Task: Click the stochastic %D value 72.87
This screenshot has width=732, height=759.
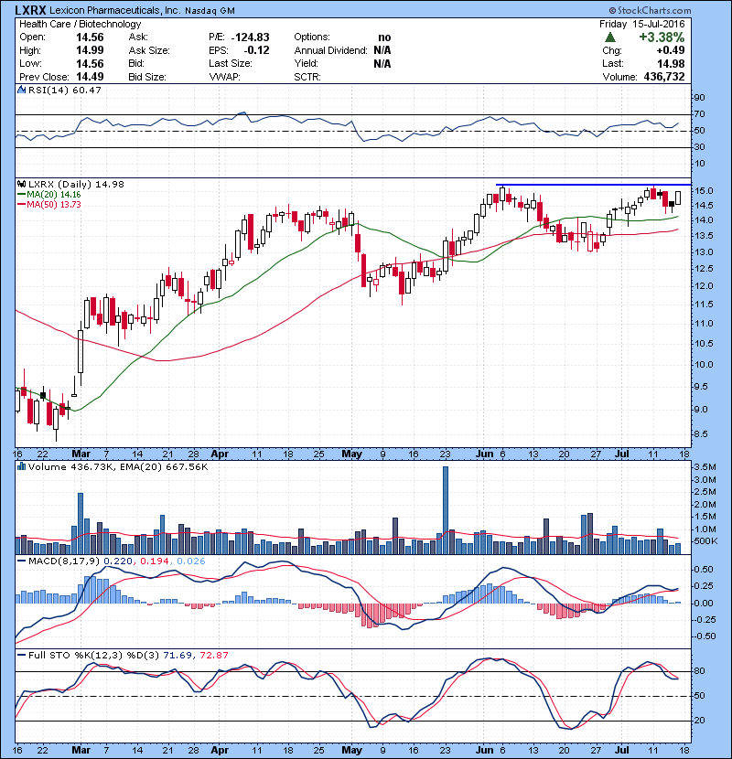Action: tap(213, 655)
